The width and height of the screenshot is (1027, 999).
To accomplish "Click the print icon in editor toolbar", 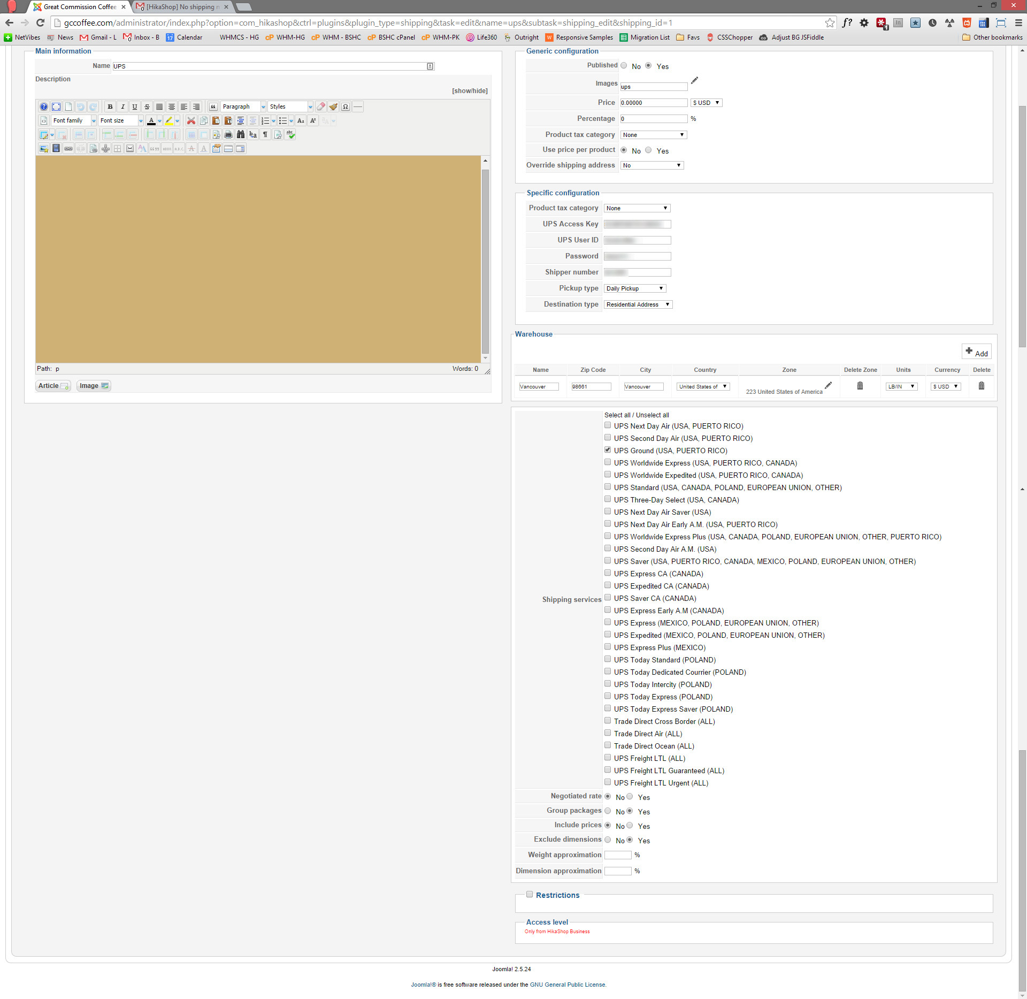I will pos(228,134).
